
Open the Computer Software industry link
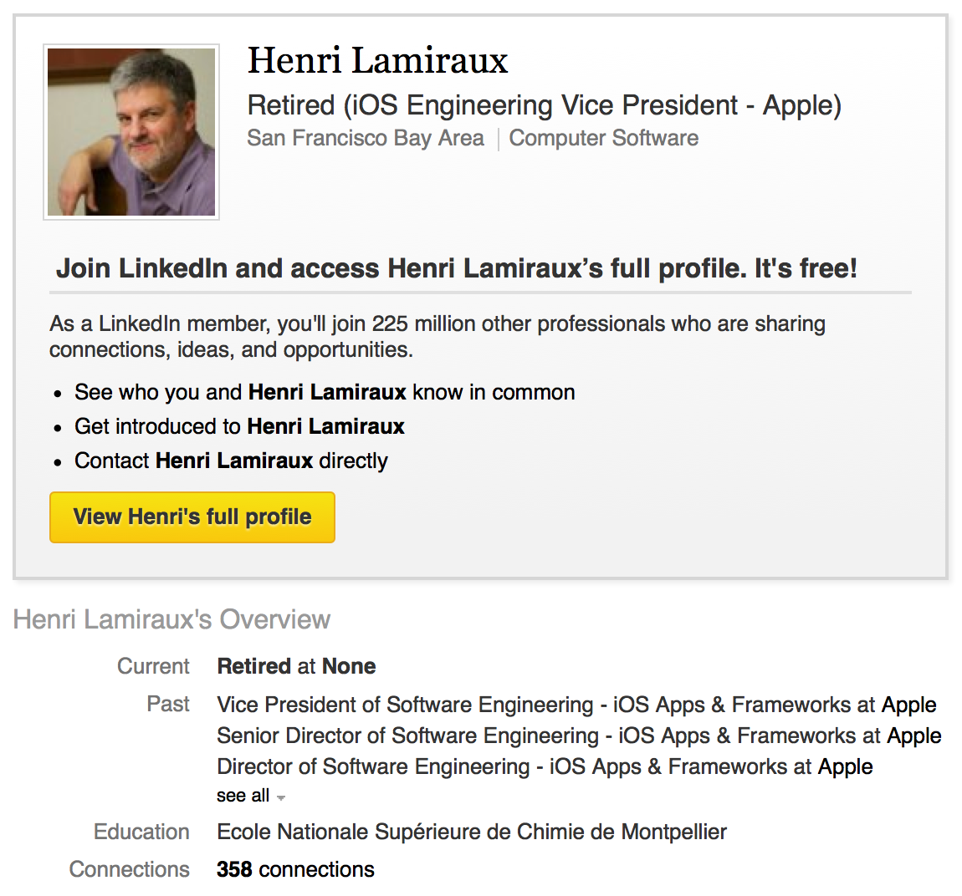[x=603, y=138]
